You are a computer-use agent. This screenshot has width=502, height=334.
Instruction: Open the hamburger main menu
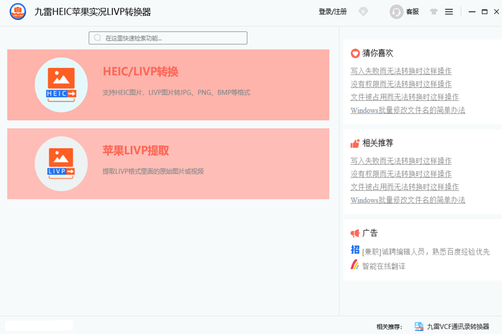(x=449, y=12)
